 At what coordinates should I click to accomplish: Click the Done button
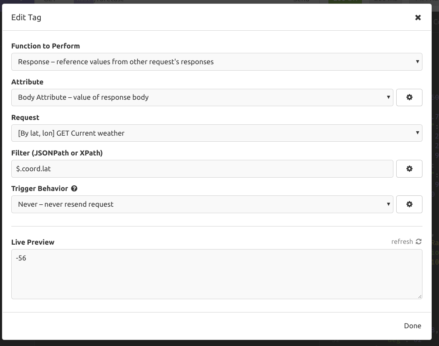(412, 325)
